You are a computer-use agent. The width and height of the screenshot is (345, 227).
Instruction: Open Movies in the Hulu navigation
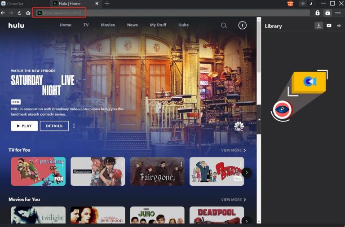[x=108, y=25]
